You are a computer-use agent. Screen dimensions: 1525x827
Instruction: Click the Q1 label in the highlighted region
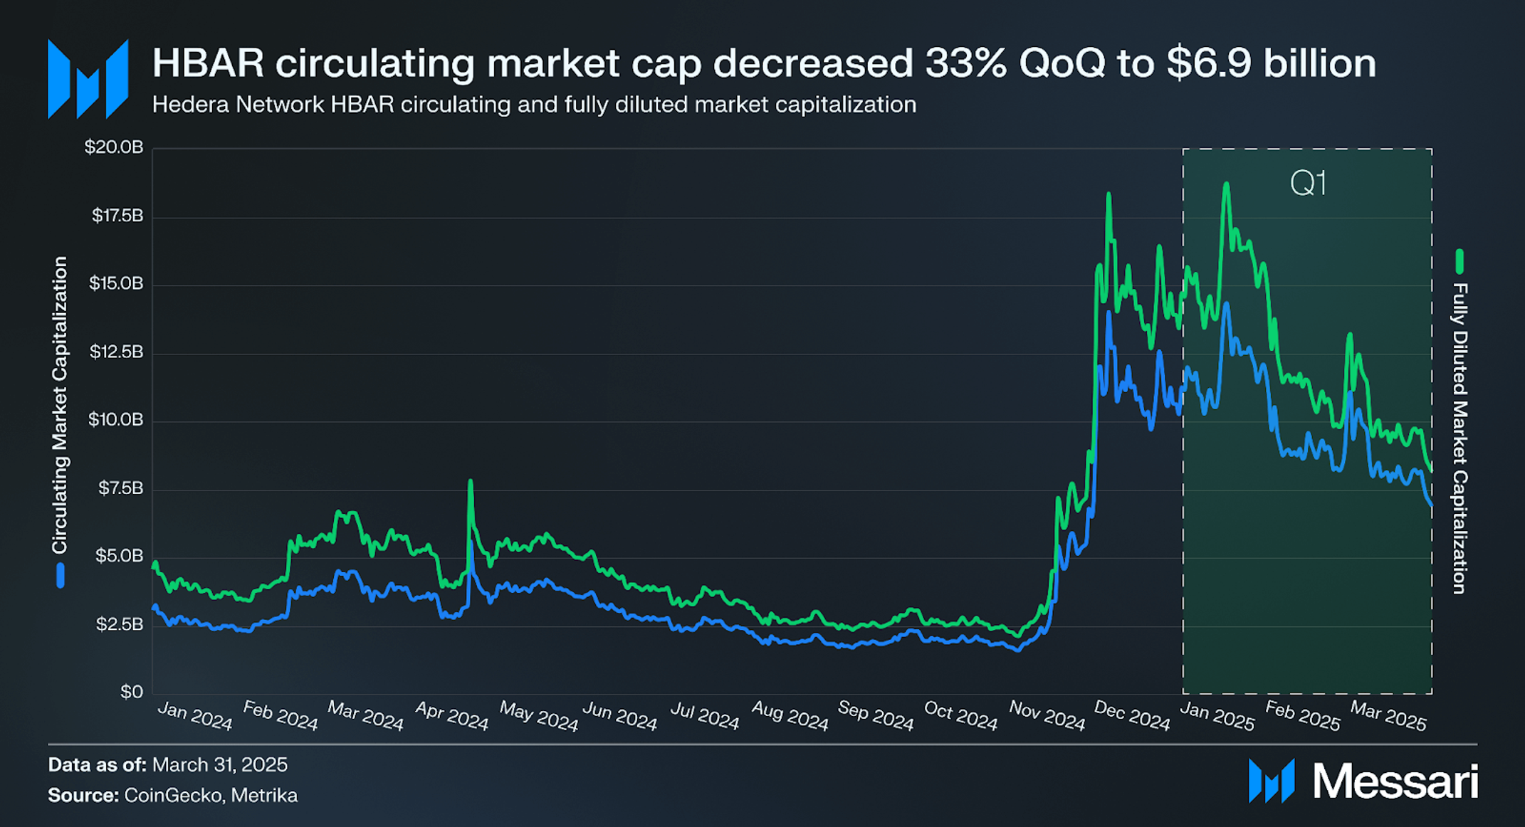click(x=1308, y=184)
